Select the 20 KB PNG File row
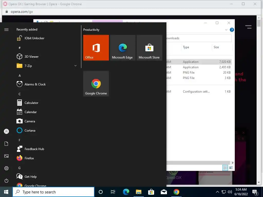 199,73
